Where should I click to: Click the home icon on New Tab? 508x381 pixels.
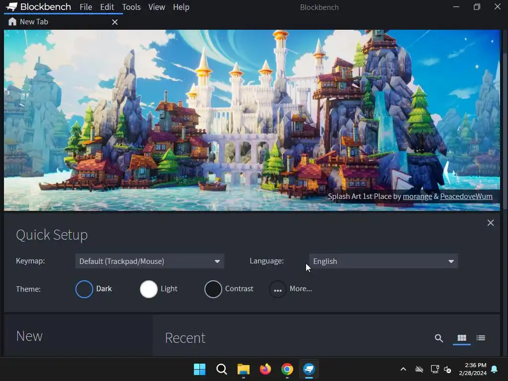click(x=12, y=22)
